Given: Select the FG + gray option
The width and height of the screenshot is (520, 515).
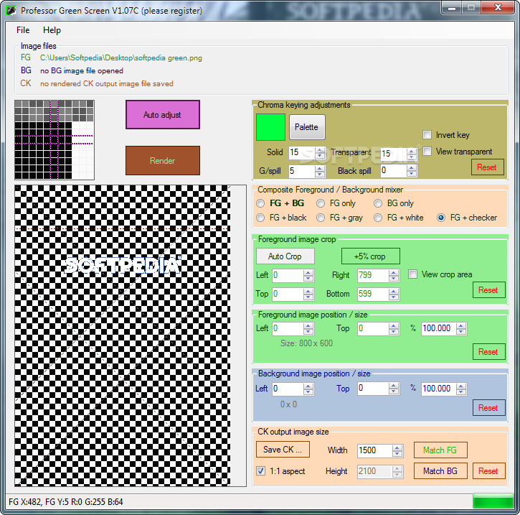Looking at the screenshot, I should pyautogui.click(x=321, y=218).
